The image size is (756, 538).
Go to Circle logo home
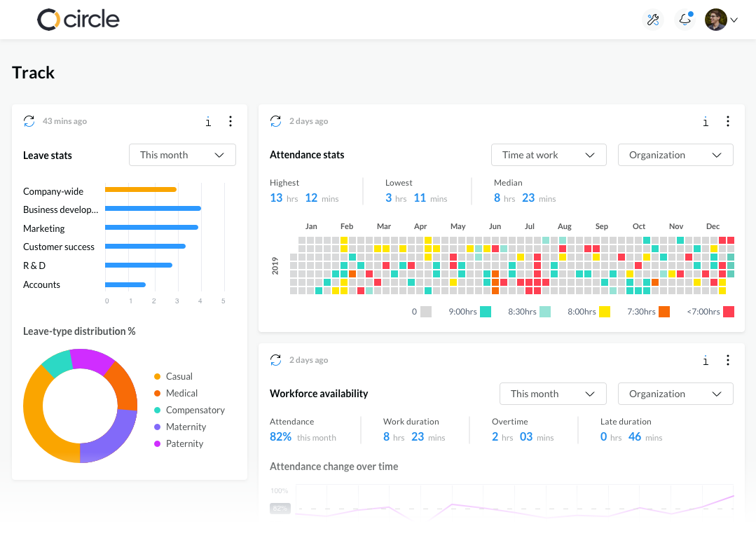[78, 20]
